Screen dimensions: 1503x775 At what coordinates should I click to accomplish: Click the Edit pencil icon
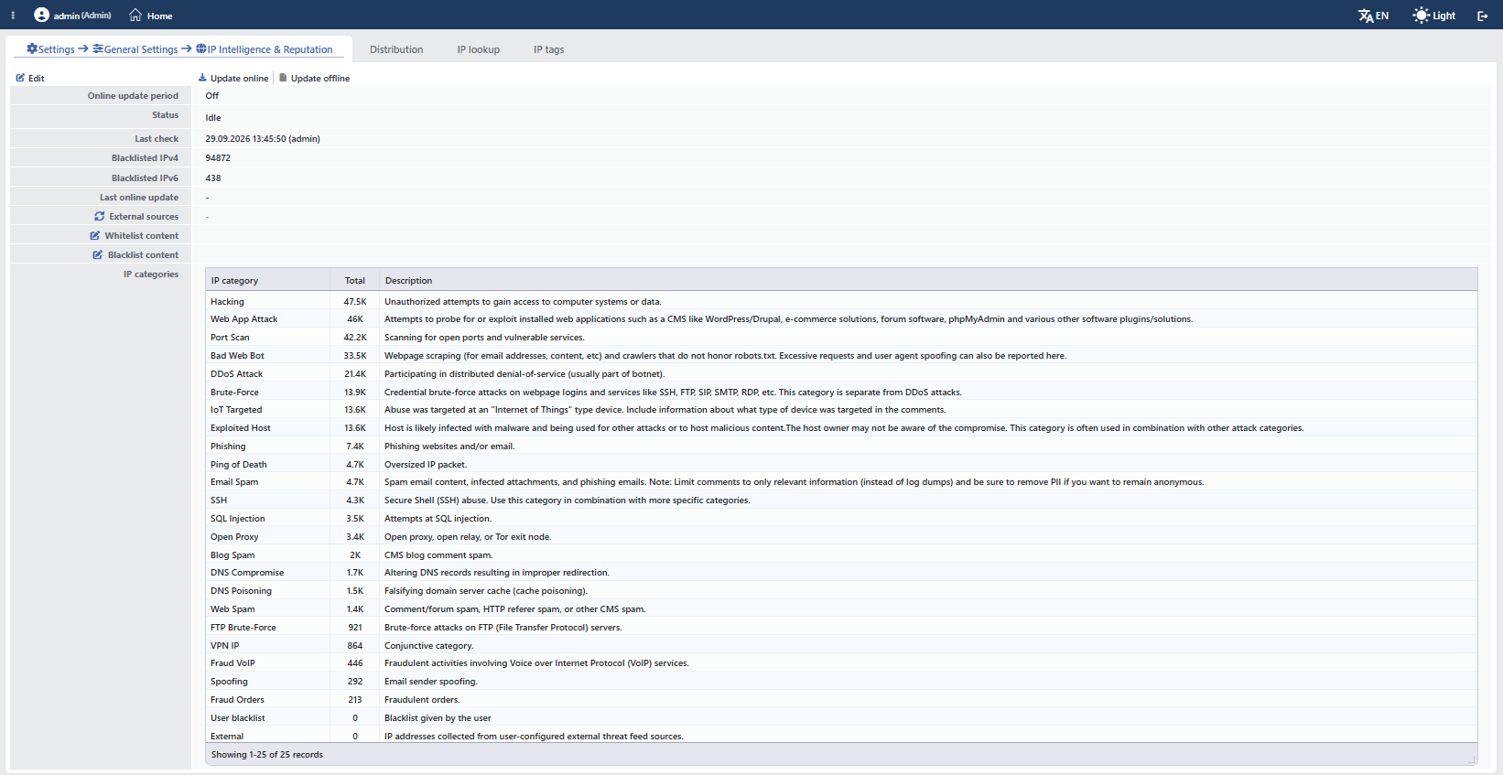coord(20,78)
